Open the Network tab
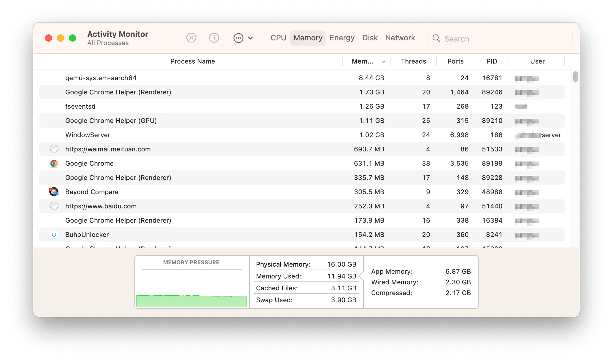The width and height of the screenshot is (613, 361). click(400, 38)
